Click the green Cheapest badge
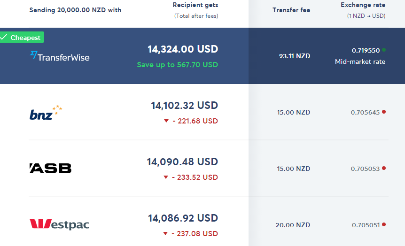This screenshot has width=405, height=246. coord(22,38)
